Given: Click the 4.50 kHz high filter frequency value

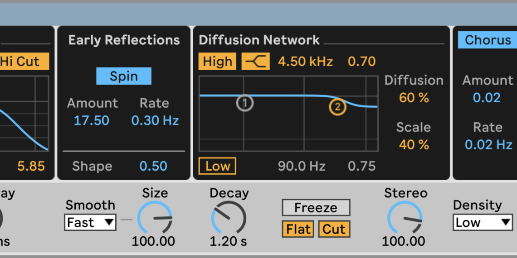Looking at the screenshot, I should tap(305, 62).
